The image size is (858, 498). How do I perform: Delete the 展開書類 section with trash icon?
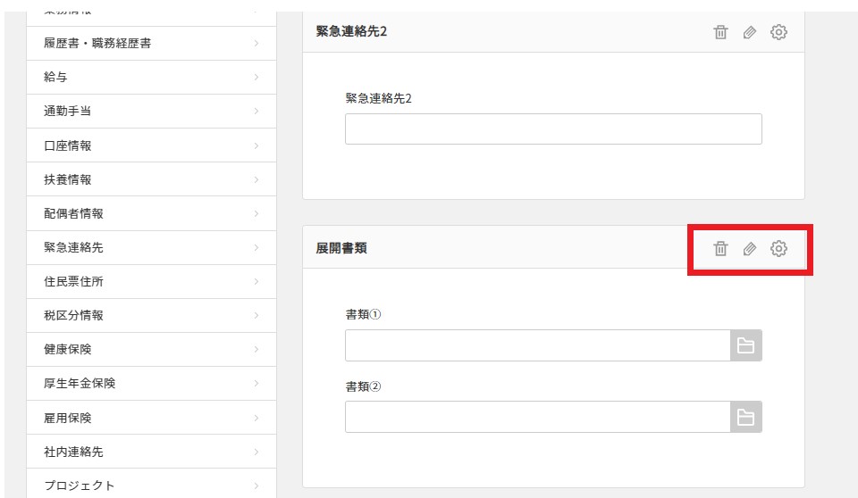[x=720, y=249]
